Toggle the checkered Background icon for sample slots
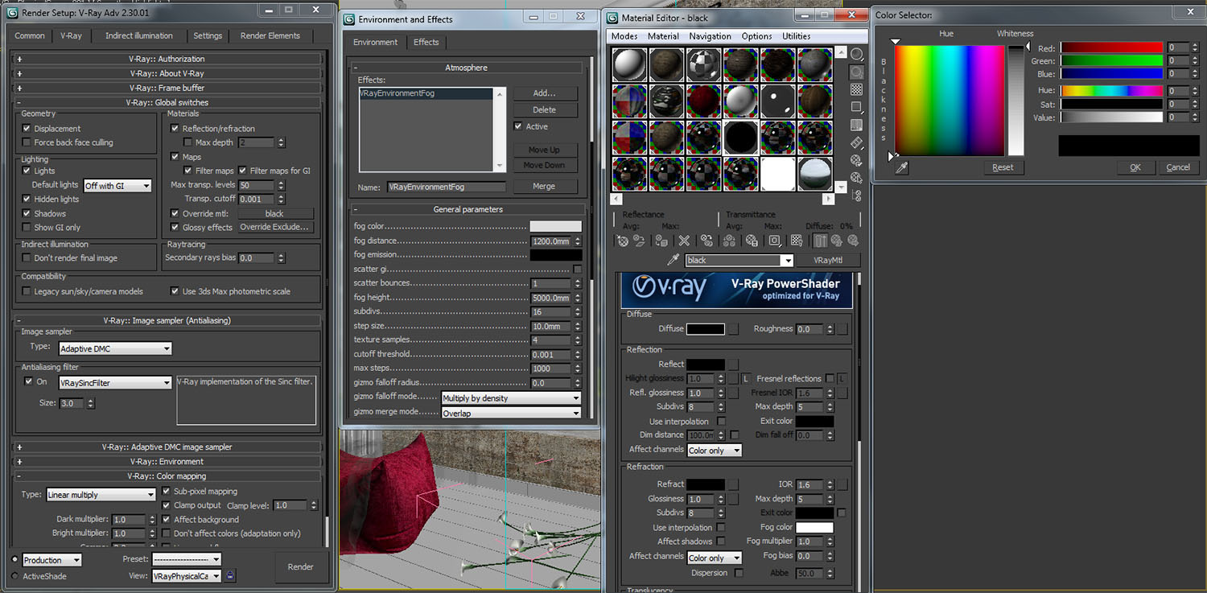 pyautogui.click(x=857, y=89)
